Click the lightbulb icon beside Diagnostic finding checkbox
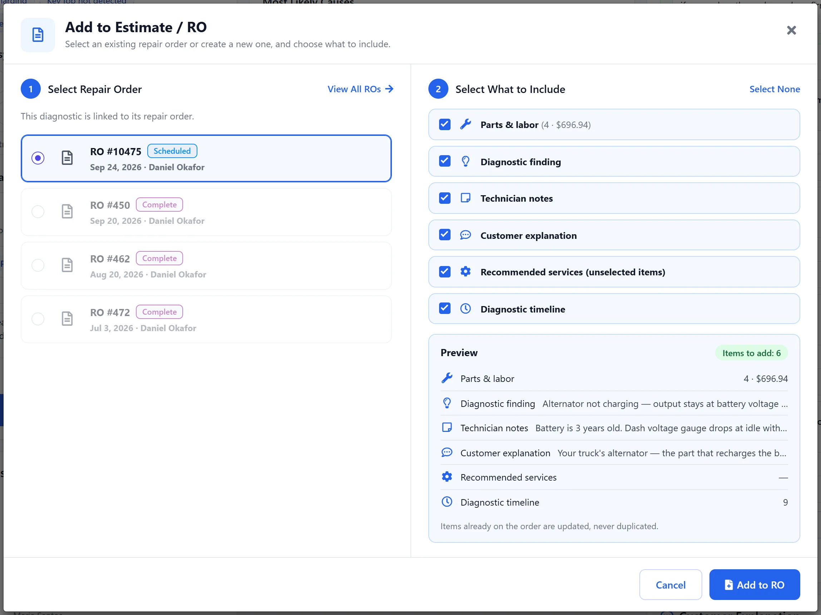821x615 pixels. 466,161
